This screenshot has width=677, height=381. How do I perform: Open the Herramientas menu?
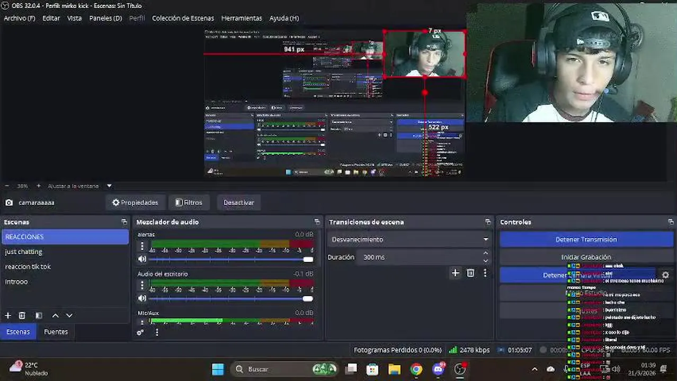(x=242, y=18)
